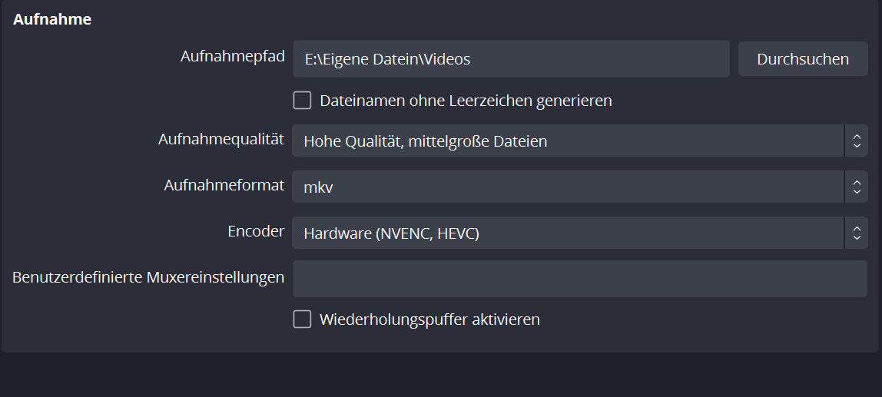Click the Aufnahmepfad label
Image resolution: width=882 pixels, height=397 pixels.
(x=233, y=57)
